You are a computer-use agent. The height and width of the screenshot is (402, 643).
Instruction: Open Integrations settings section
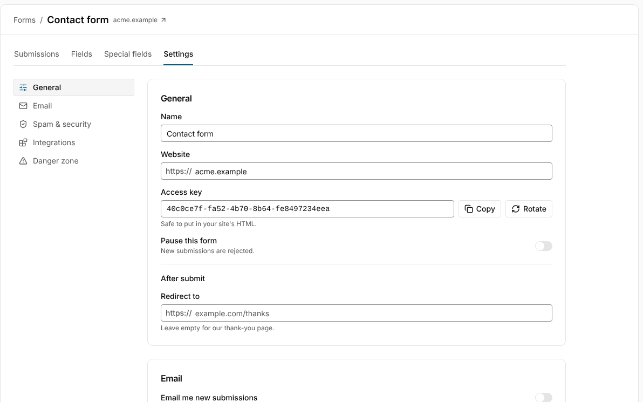point(74,143)
